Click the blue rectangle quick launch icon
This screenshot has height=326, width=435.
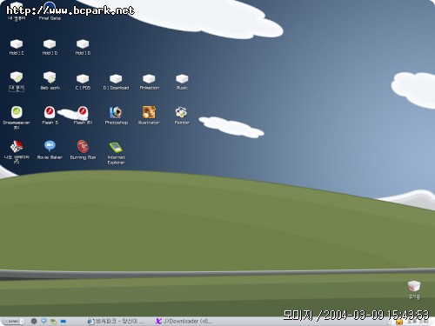pos(64,321)
